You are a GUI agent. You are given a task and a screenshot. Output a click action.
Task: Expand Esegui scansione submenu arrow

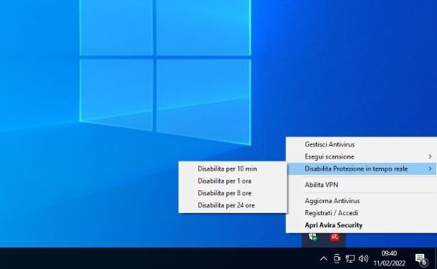430,156
